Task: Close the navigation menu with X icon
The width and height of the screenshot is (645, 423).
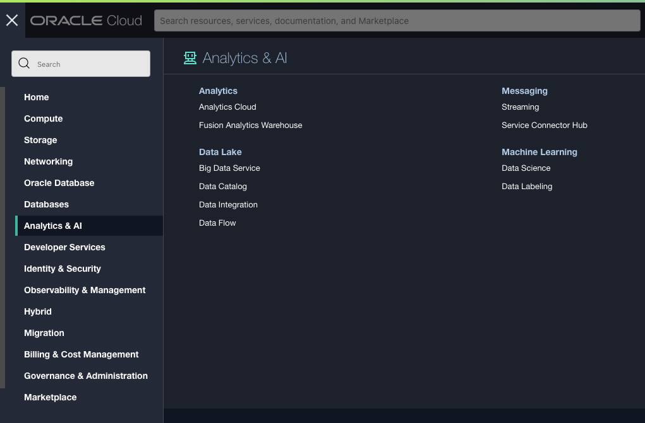Action: coord(12,20)
